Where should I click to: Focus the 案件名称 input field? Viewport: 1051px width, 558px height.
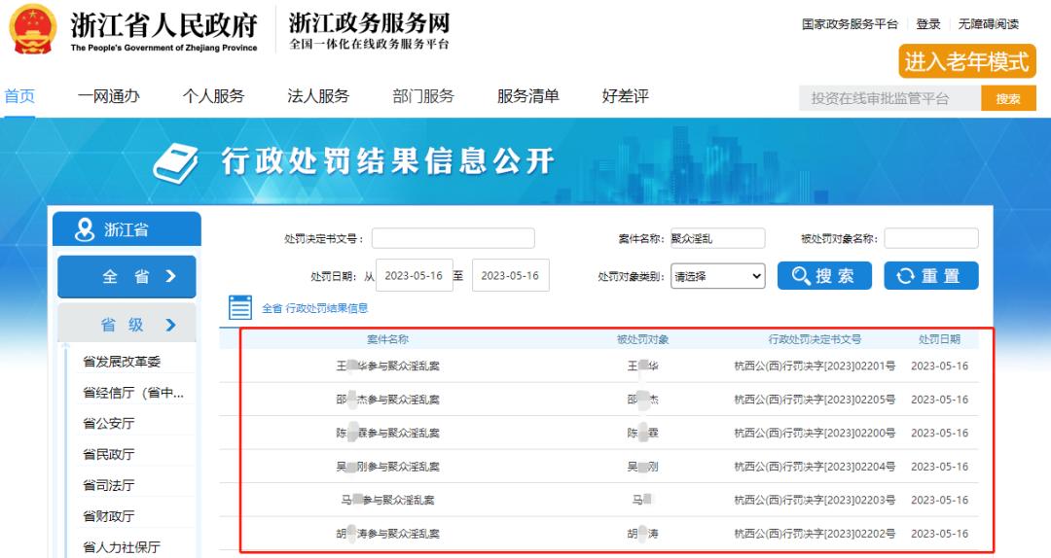[717, 238]
